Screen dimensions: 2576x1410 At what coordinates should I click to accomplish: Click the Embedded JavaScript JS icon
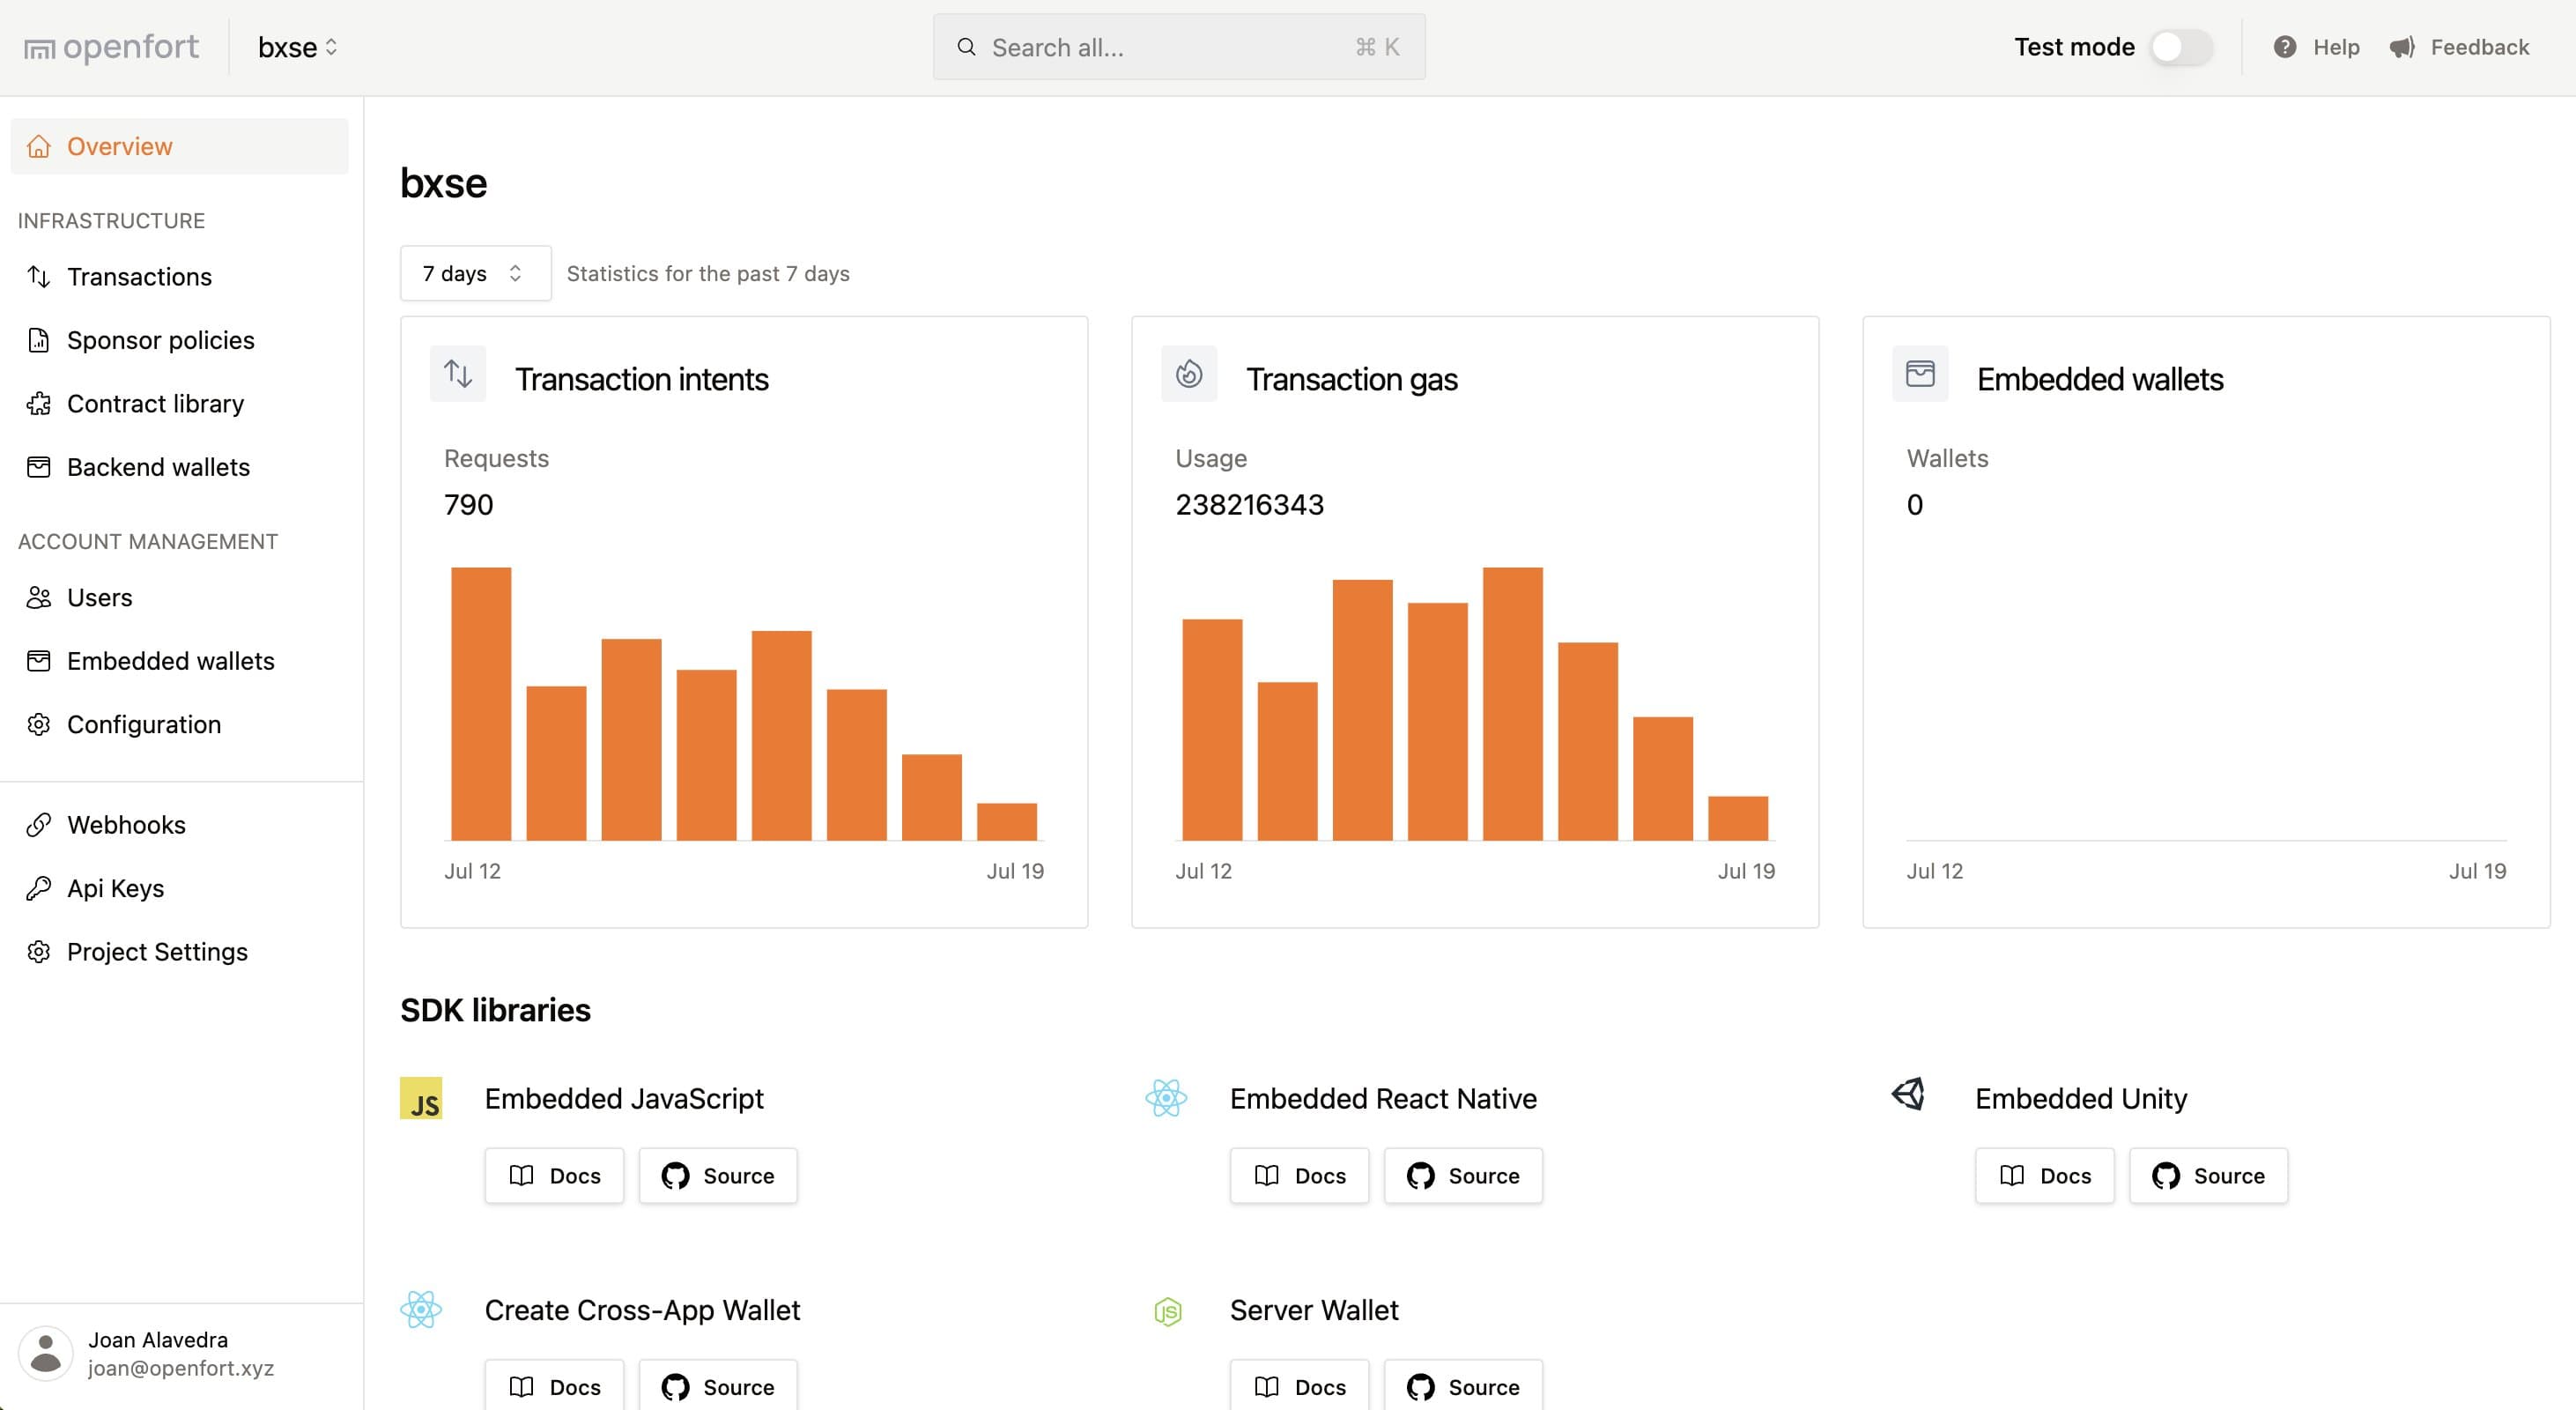[x=421, y=1098]
